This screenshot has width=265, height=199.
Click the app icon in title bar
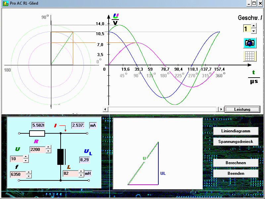coord(5,3)
